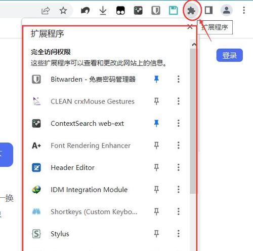
Task: Select IDM Integration Module entry
Action: (x=89, y=190)
